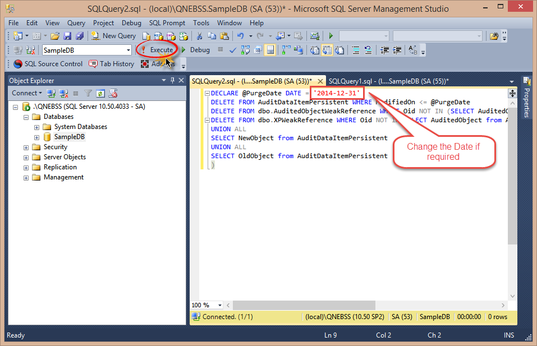537x346 pixels.
Task: Click the Parse query checkmark icon
Action: [233, 50]
